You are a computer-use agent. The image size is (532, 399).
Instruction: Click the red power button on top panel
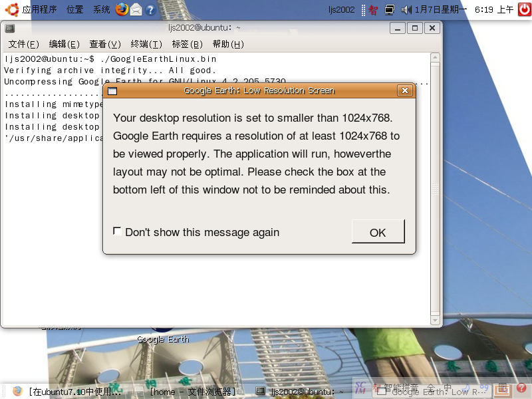click(x=523, y=9)
